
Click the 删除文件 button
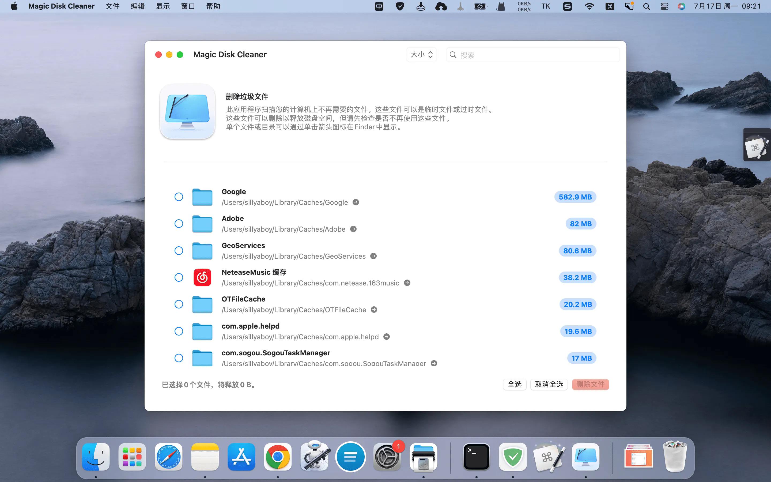point(590,385)
